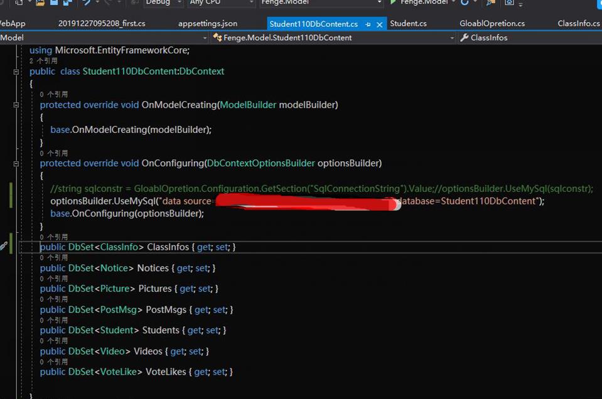Screen dimensions: 602x399
Task: Click the restart/refresh circular arrow icon
Action: tap(465, 3)
